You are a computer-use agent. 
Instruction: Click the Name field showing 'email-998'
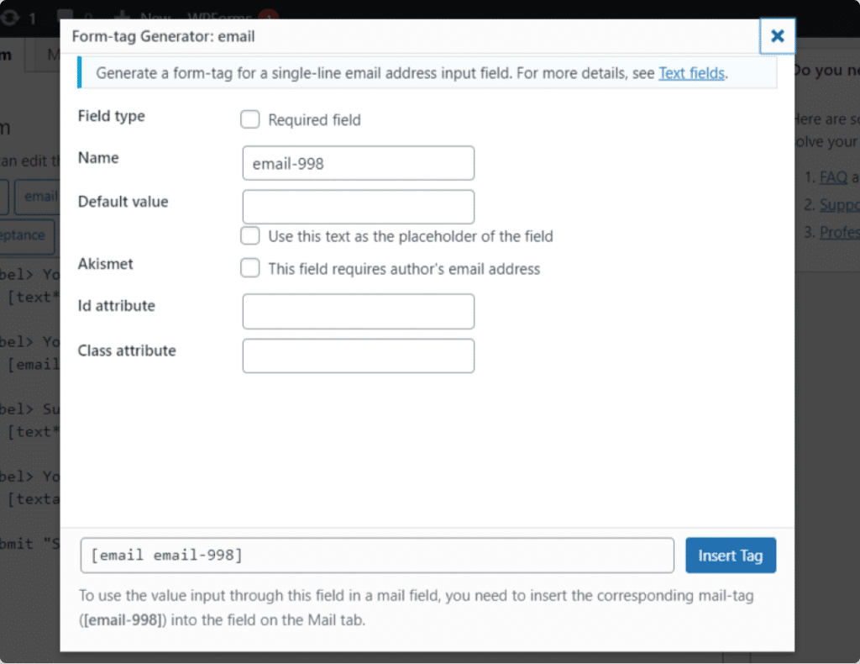pos(358,162)
